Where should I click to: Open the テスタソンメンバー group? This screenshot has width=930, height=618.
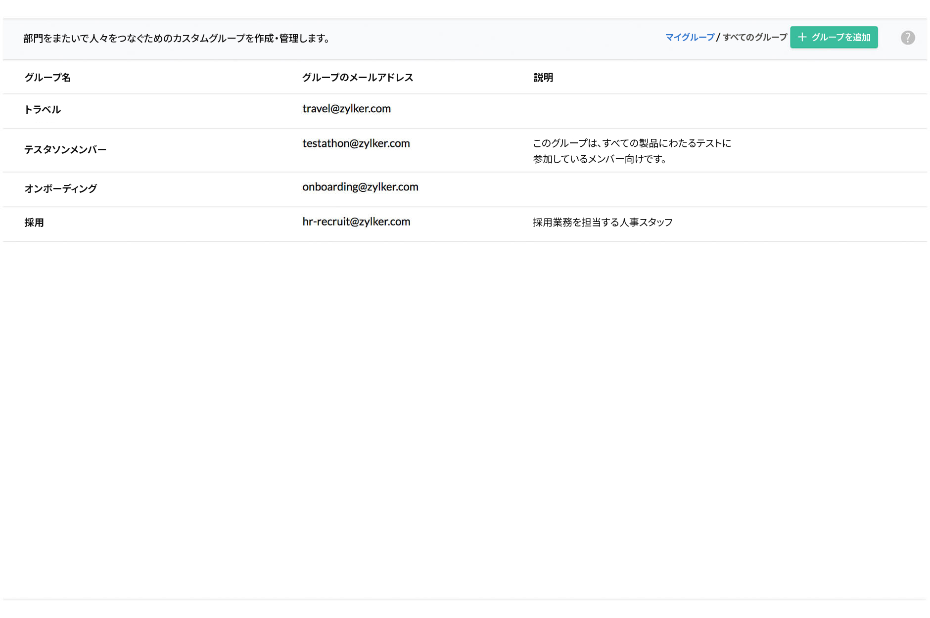pos(65,149)
